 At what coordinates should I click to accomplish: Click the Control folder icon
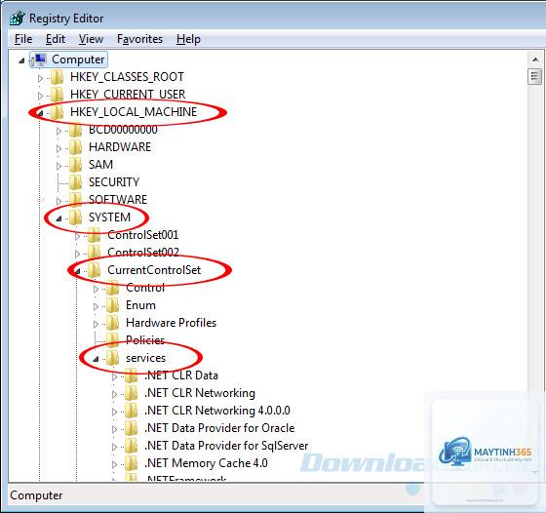112,288
